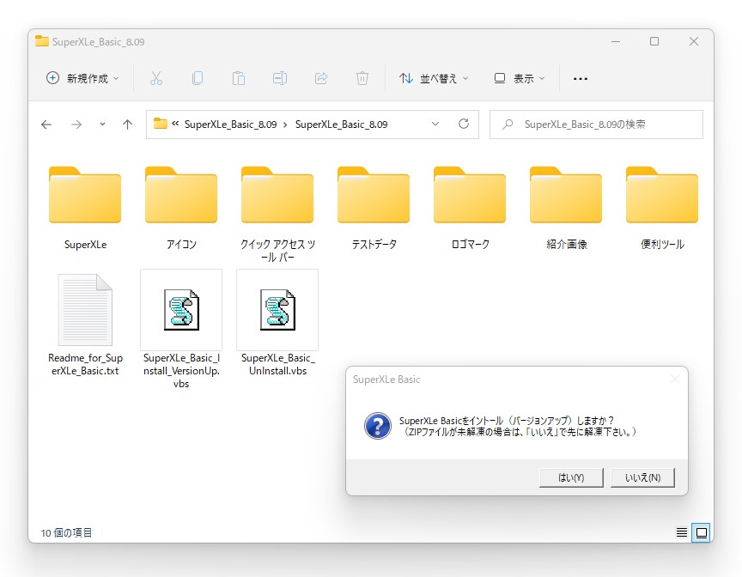
Task: Open the See more ellipsis menu
Action: 581,78
